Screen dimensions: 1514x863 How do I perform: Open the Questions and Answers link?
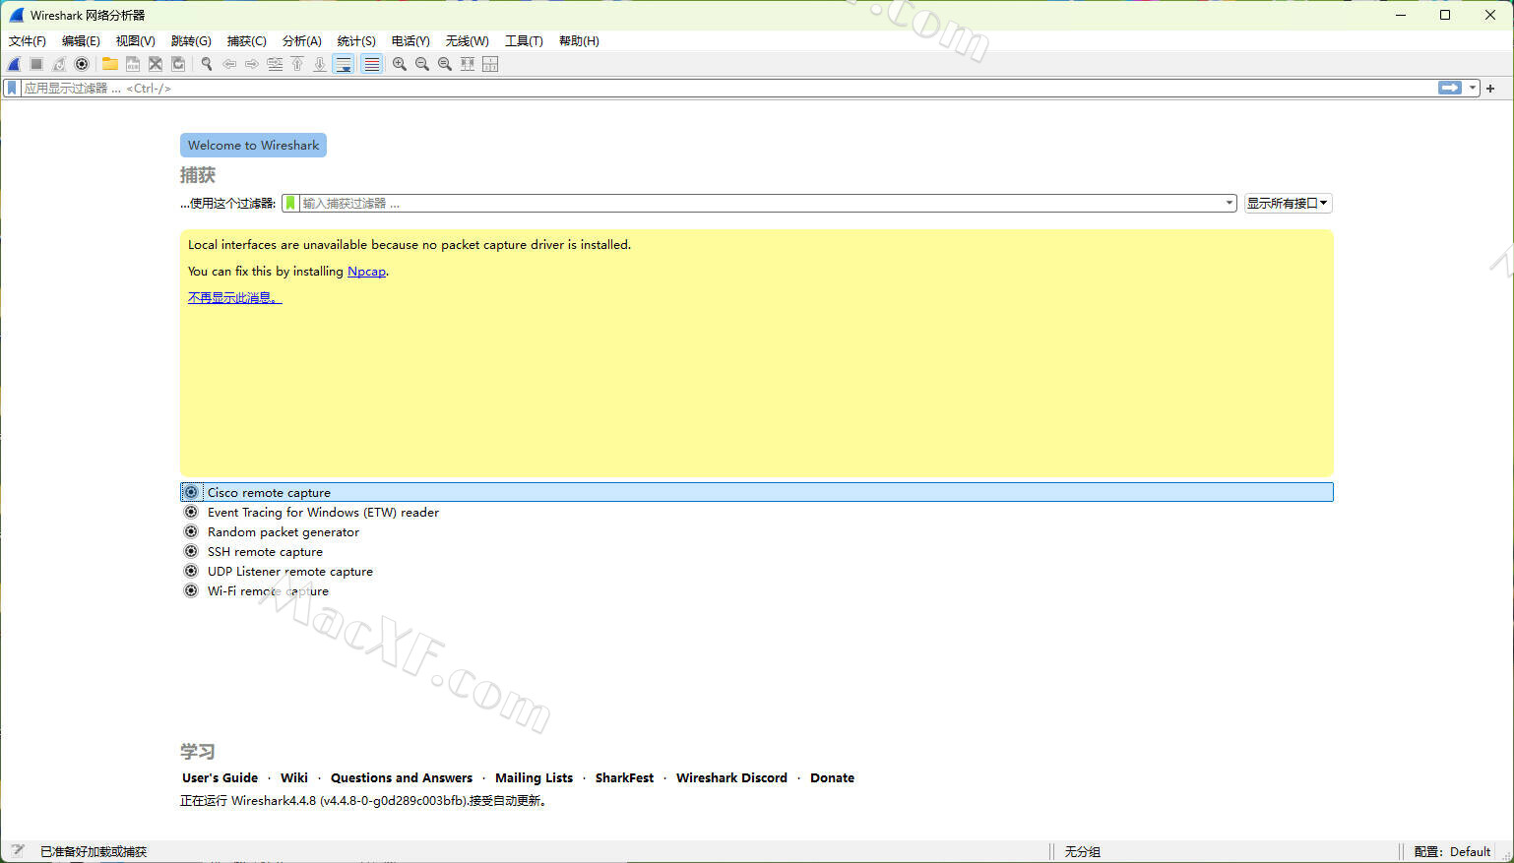pos(402,777)
